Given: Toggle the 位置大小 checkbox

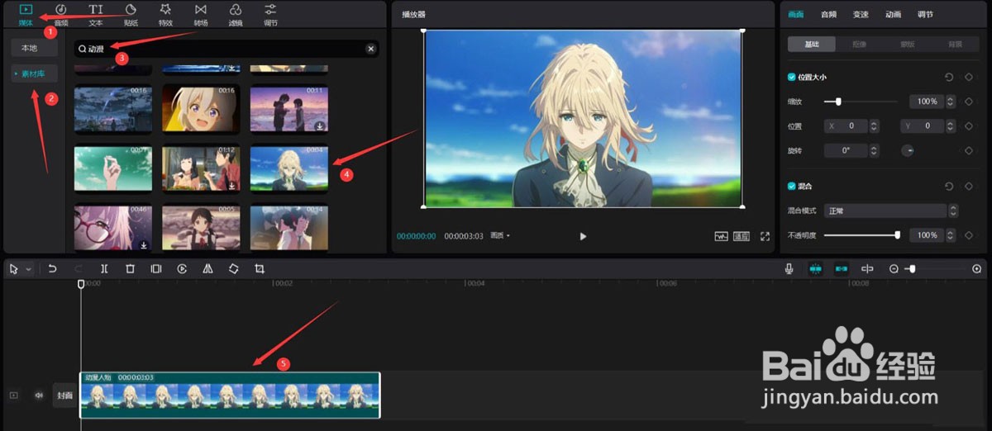Looking at the screenshot, I should click(x=792, y=77).
